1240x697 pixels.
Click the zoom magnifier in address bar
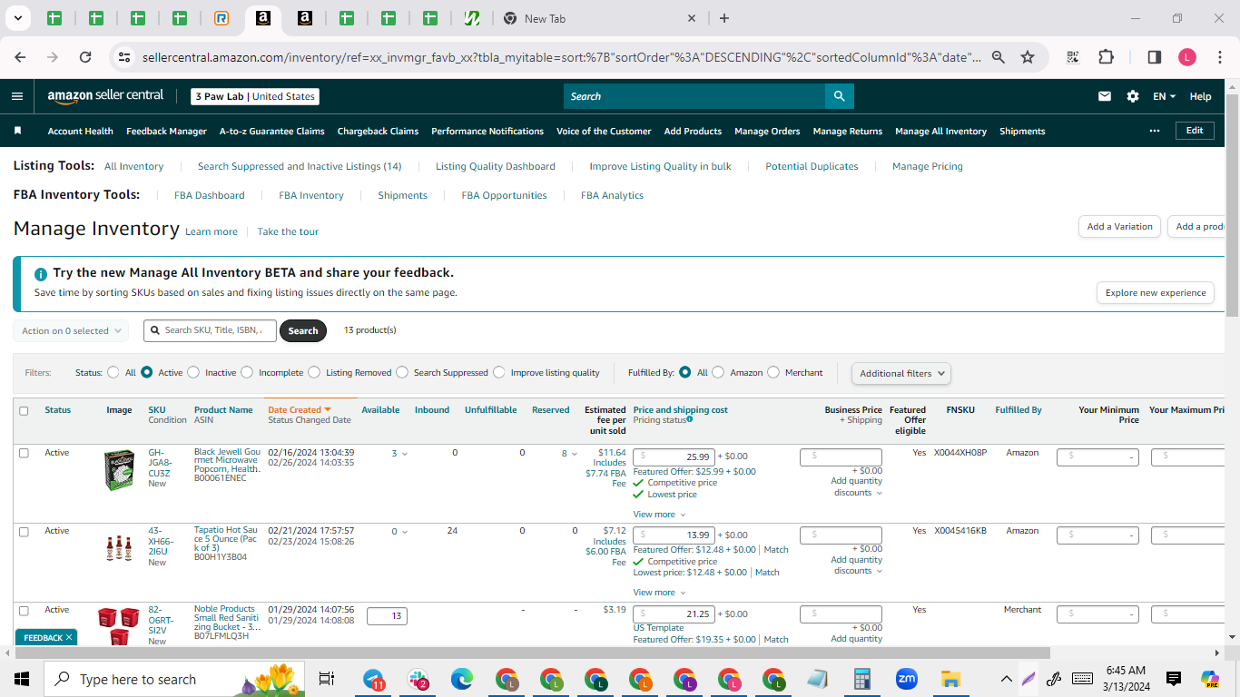(x=999, y=57)
